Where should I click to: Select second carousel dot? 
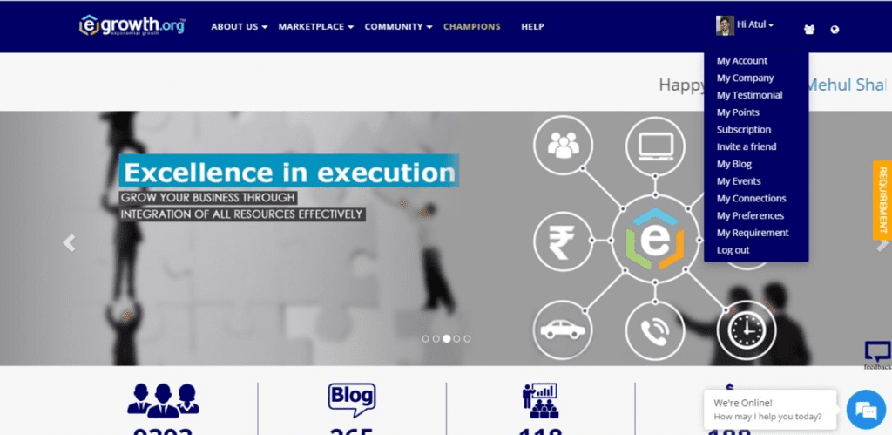pyautogui.click(x=436, y=339)
